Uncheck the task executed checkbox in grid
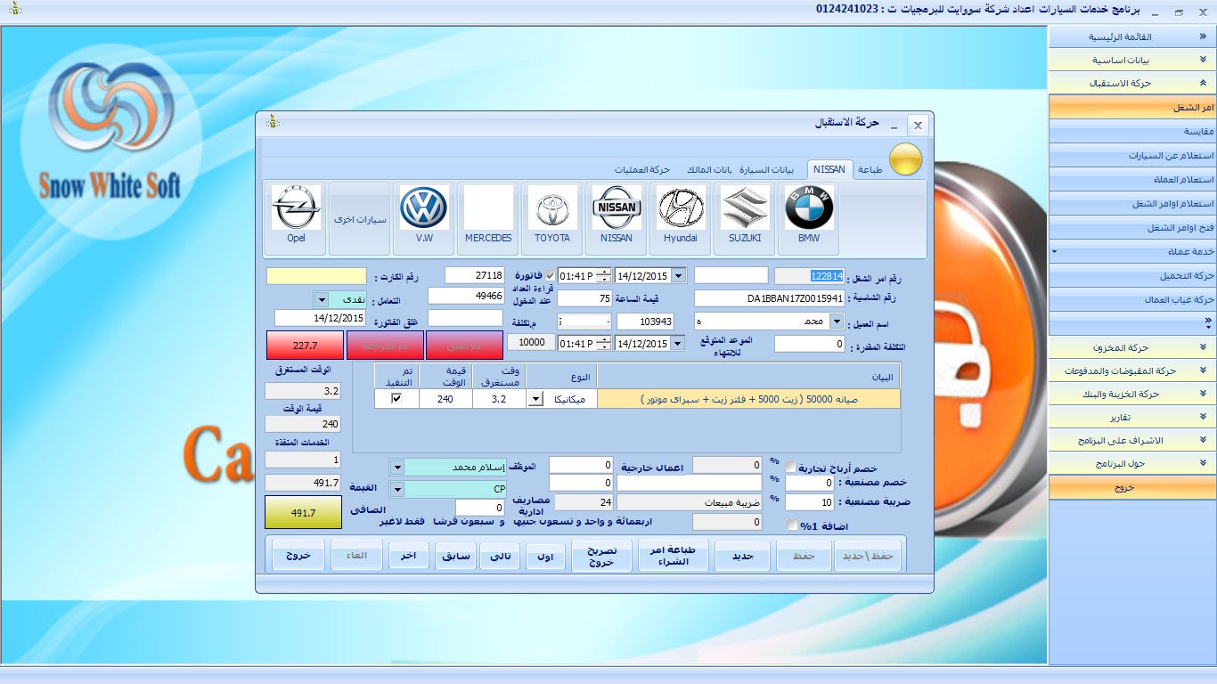The width and height of the screenshot is (1217, 684). [396, 399]
